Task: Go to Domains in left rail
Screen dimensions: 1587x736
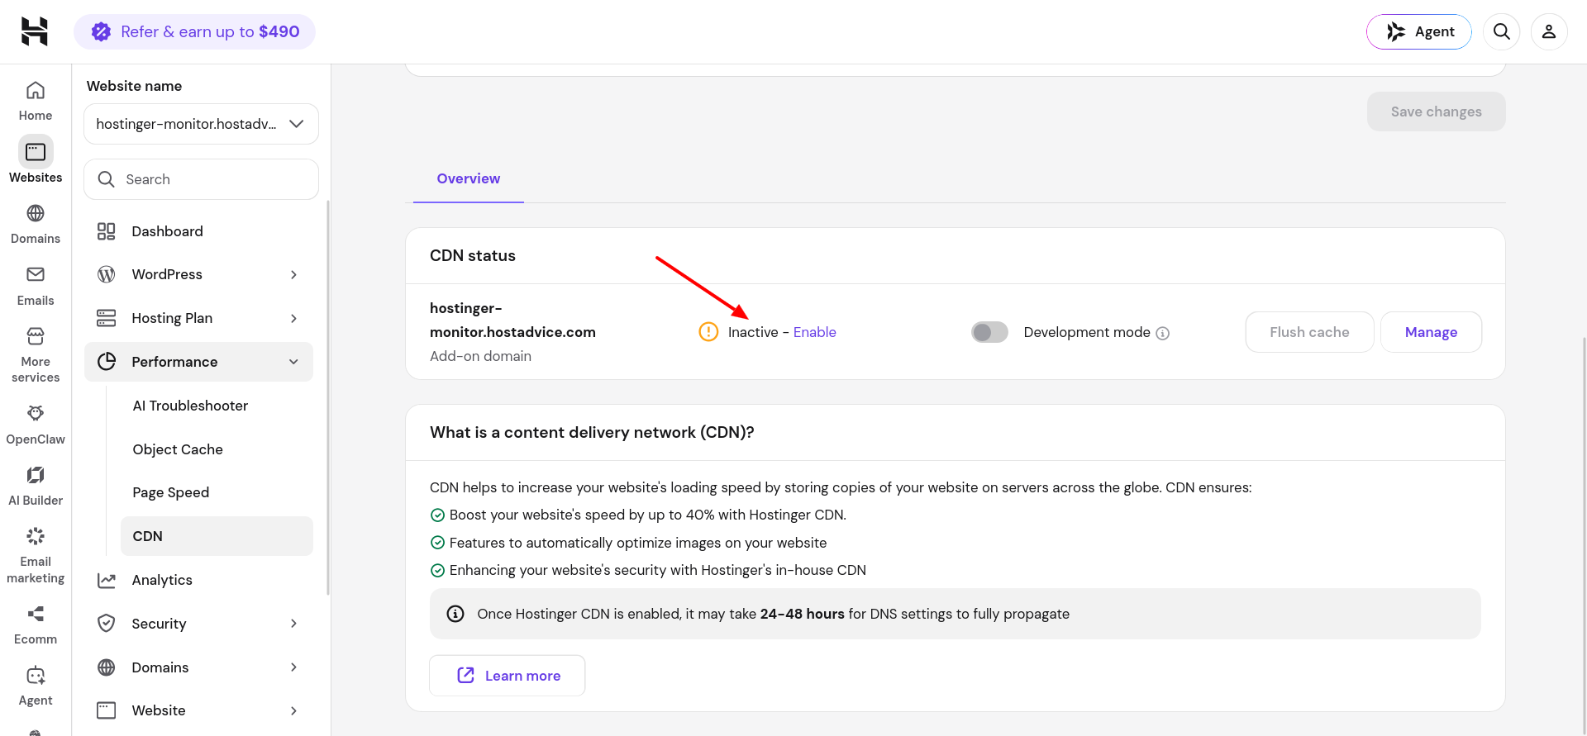Action: click(x=36, y=224)
